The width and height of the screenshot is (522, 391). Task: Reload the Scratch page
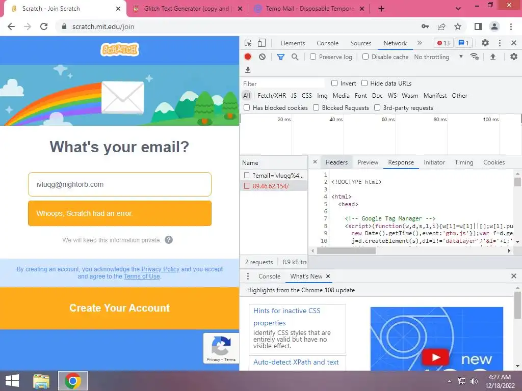click(x=44, y=26)
